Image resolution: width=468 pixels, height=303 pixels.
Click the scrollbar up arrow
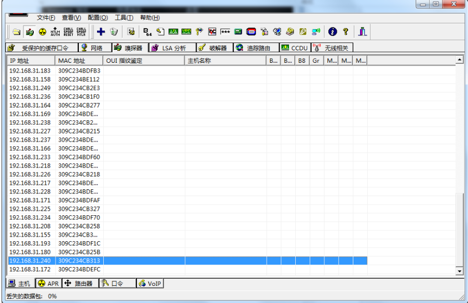(460, 59)
